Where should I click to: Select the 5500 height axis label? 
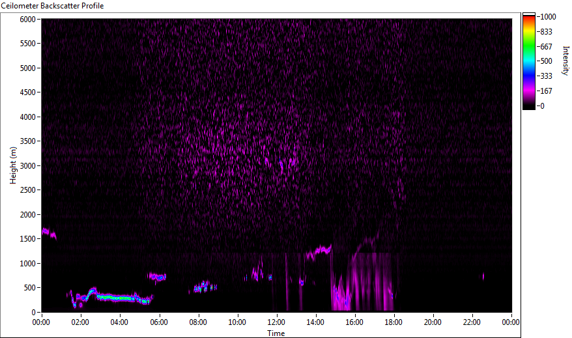point(28,44)
